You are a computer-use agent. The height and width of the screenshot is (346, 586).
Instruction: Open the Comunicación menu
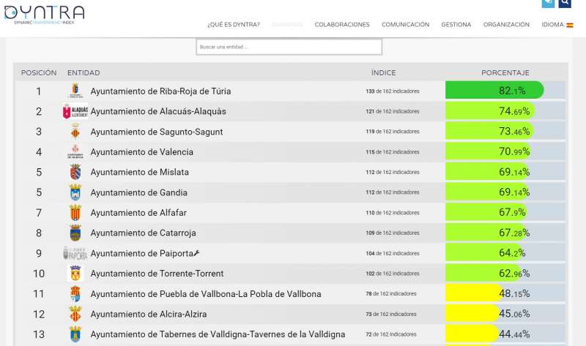[406, 25]
